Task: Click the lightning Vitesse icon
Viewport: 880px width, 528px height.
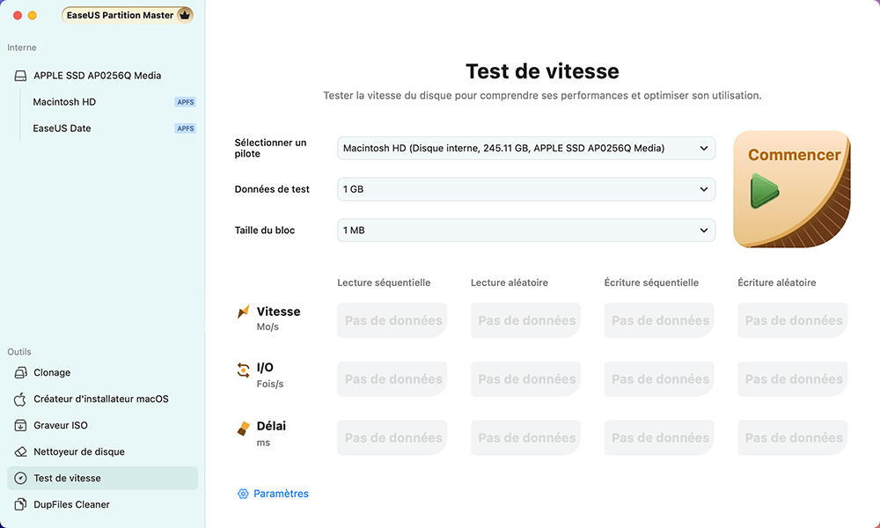Action: pyautogui.click(x=243, y=312)
